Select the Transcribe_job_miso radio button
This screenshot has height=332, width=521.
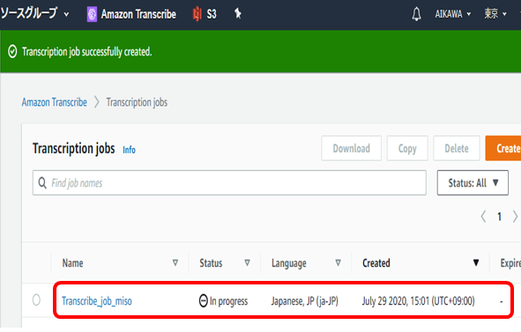click(x=36, y=299)
